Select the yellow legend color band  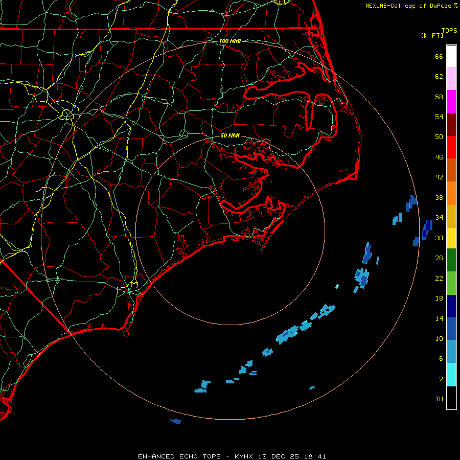tap(451, 238)
